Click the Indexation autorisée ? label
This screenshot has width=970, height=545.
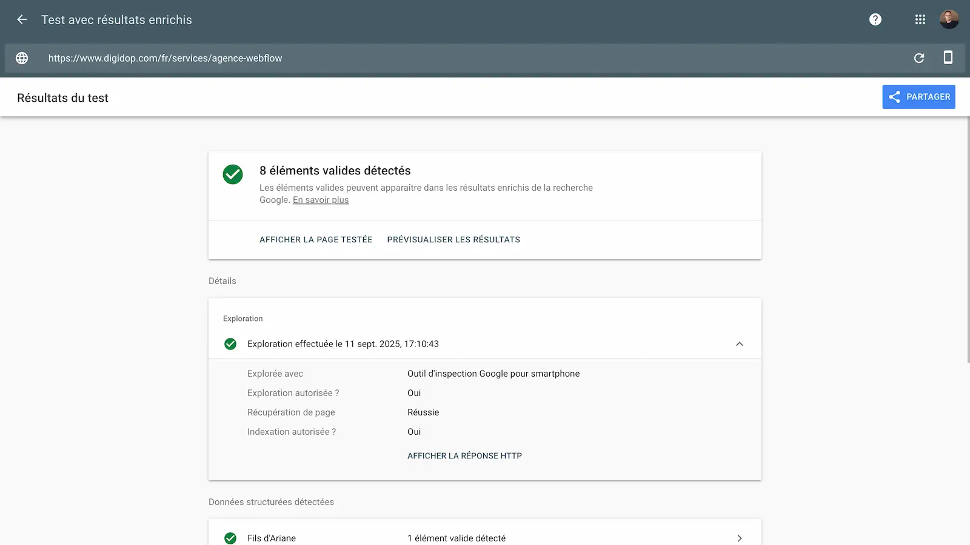click(x=292, y=432)
